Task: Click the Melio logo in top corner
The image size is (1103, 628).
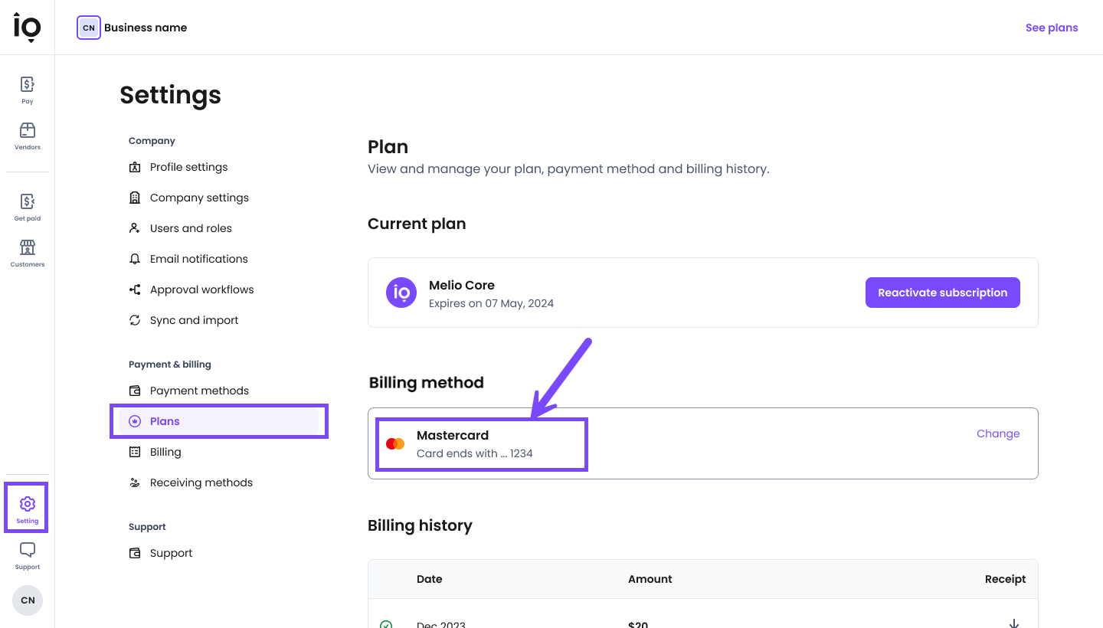Action: click(28, 28)
